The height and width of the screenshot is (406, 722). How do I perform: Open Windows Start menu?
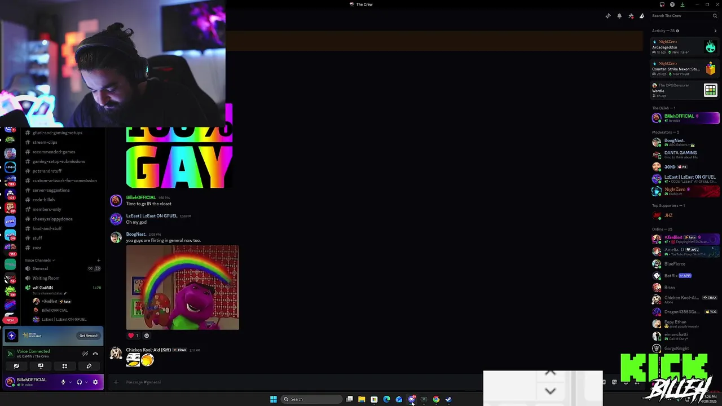(273, 399)
